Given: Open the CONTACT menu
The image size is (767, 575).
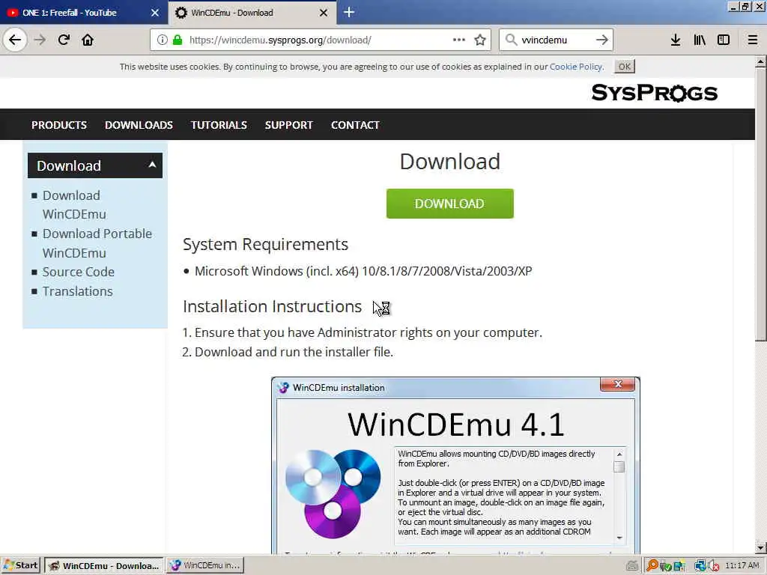Looking at the screenshot, I should (x=355, y=125).
